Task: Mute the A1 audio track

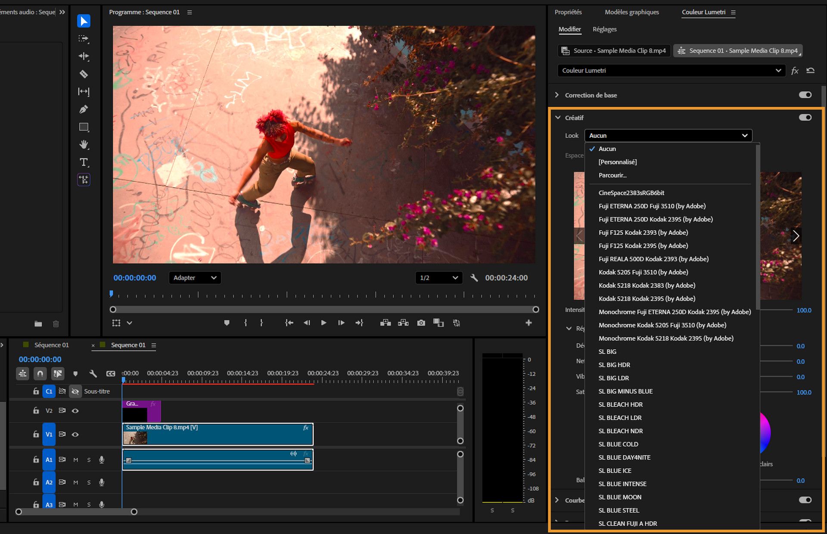Action: (76, 459)
